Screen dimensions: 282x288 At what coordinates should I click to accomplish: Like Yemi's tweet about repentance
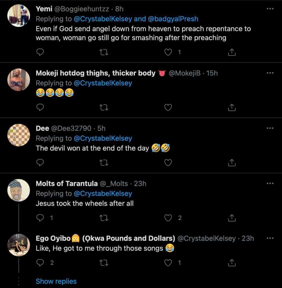click(168, 52)
